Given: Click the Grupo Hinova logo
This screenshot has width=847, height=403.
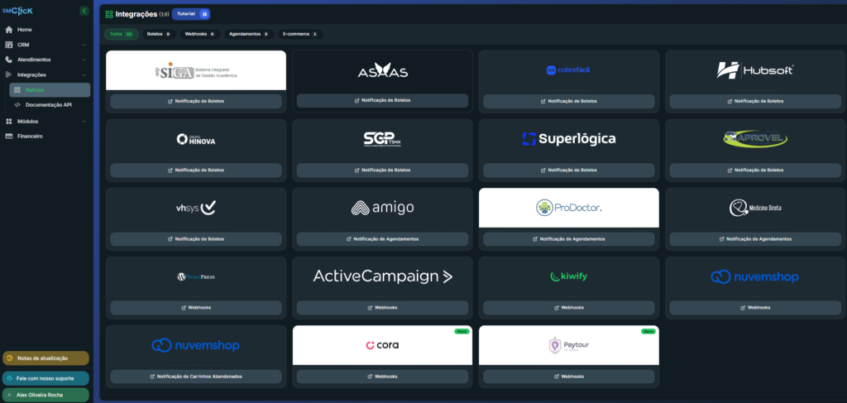Looking at the screenshot, I should (x=196, y=139).
